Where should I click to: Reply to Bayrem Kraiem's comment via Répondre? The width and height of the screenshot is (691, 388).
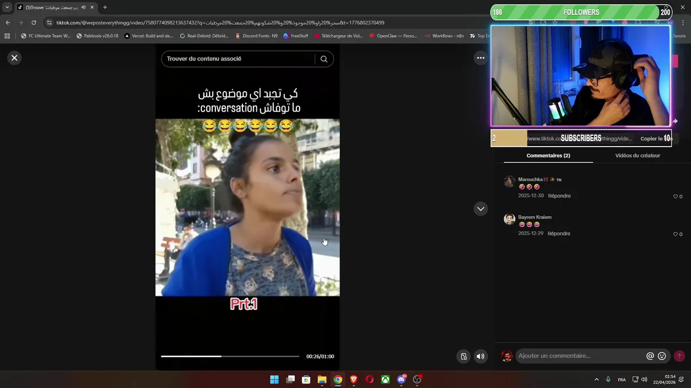tap(559, 233)
